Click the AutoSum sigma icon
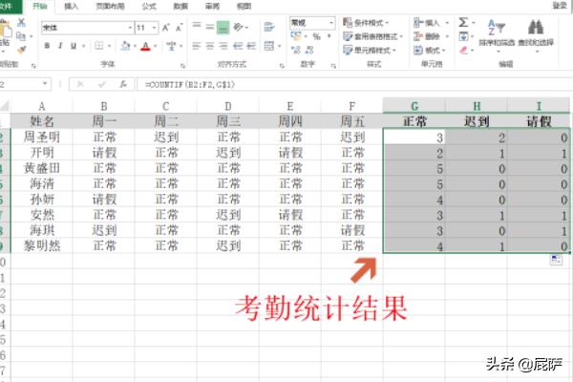The height and width of the screenshot is (382, 573). tap(463, 21)
